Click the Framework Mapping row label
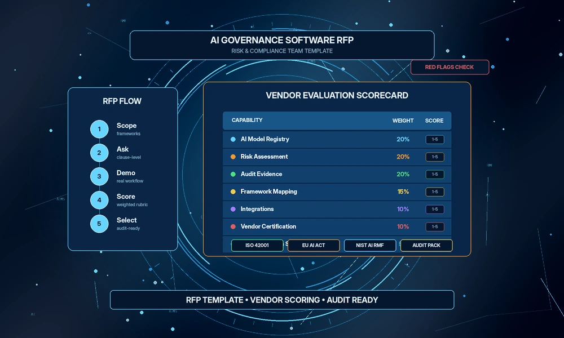 pyautogui.click(x=268, y=192)
